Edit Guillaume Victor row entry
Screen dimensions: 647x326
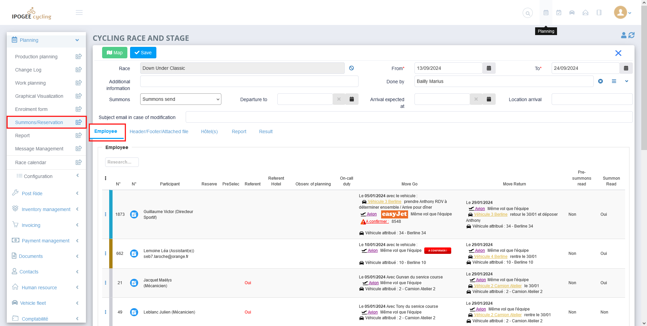(134, 214)
